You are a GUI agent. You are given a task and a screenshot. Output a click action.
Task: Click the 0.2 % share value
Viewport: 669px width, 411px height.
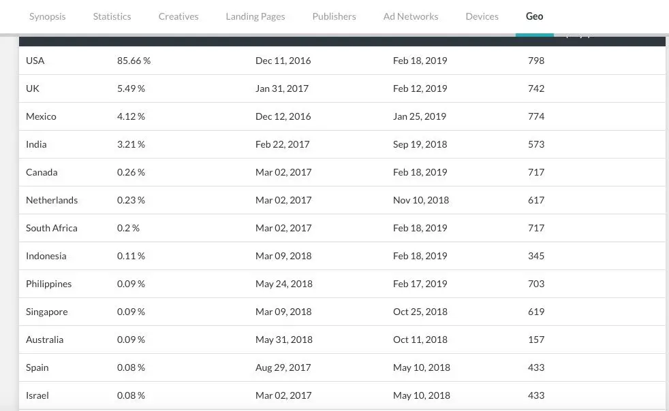coord(129,228)
